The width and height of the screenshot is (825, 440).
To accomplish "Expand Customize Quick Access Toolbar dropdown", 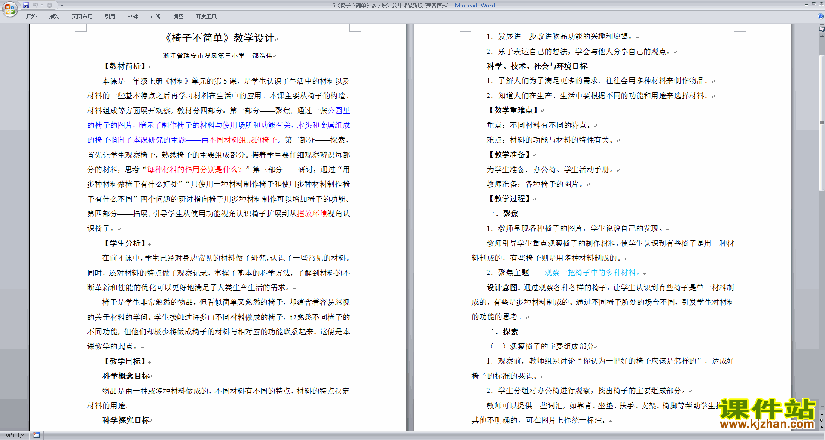I will [62, 5].
